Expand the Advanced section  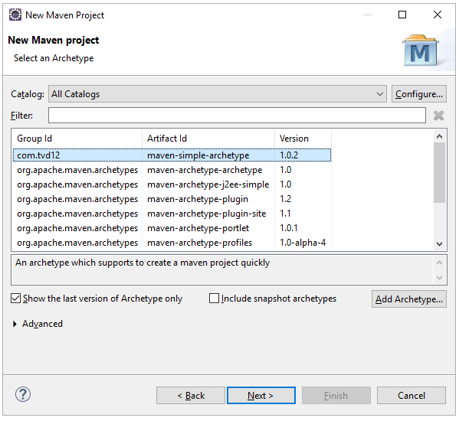click(15, 324)
